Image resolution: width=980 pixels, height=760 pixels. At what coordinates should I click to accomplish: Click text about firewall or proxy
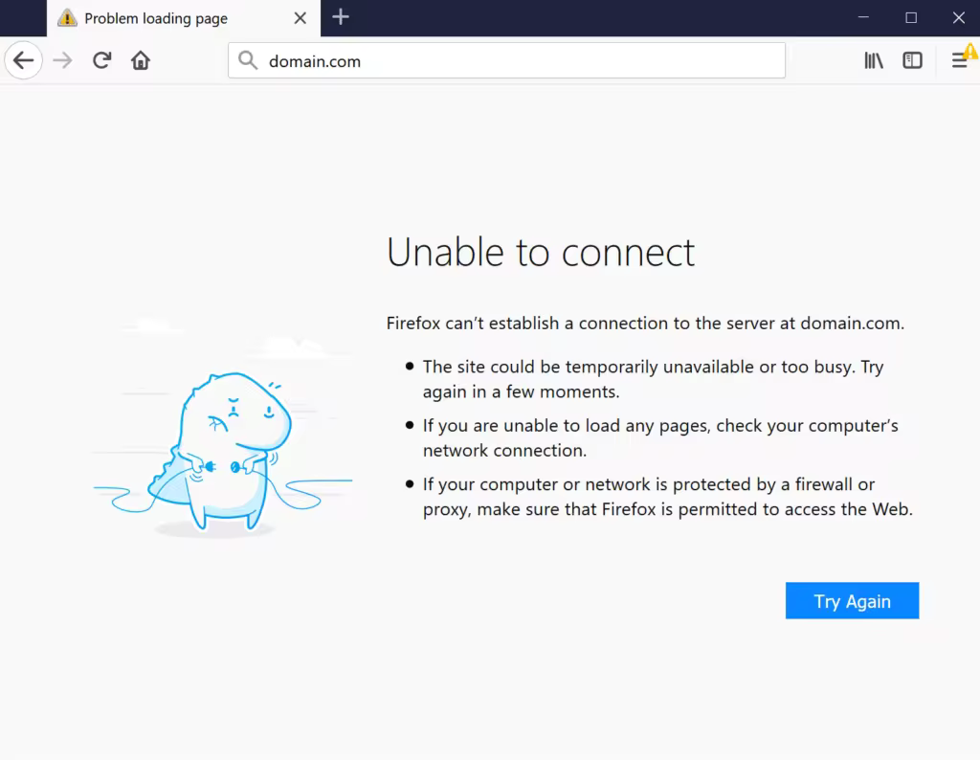(667, 497)
